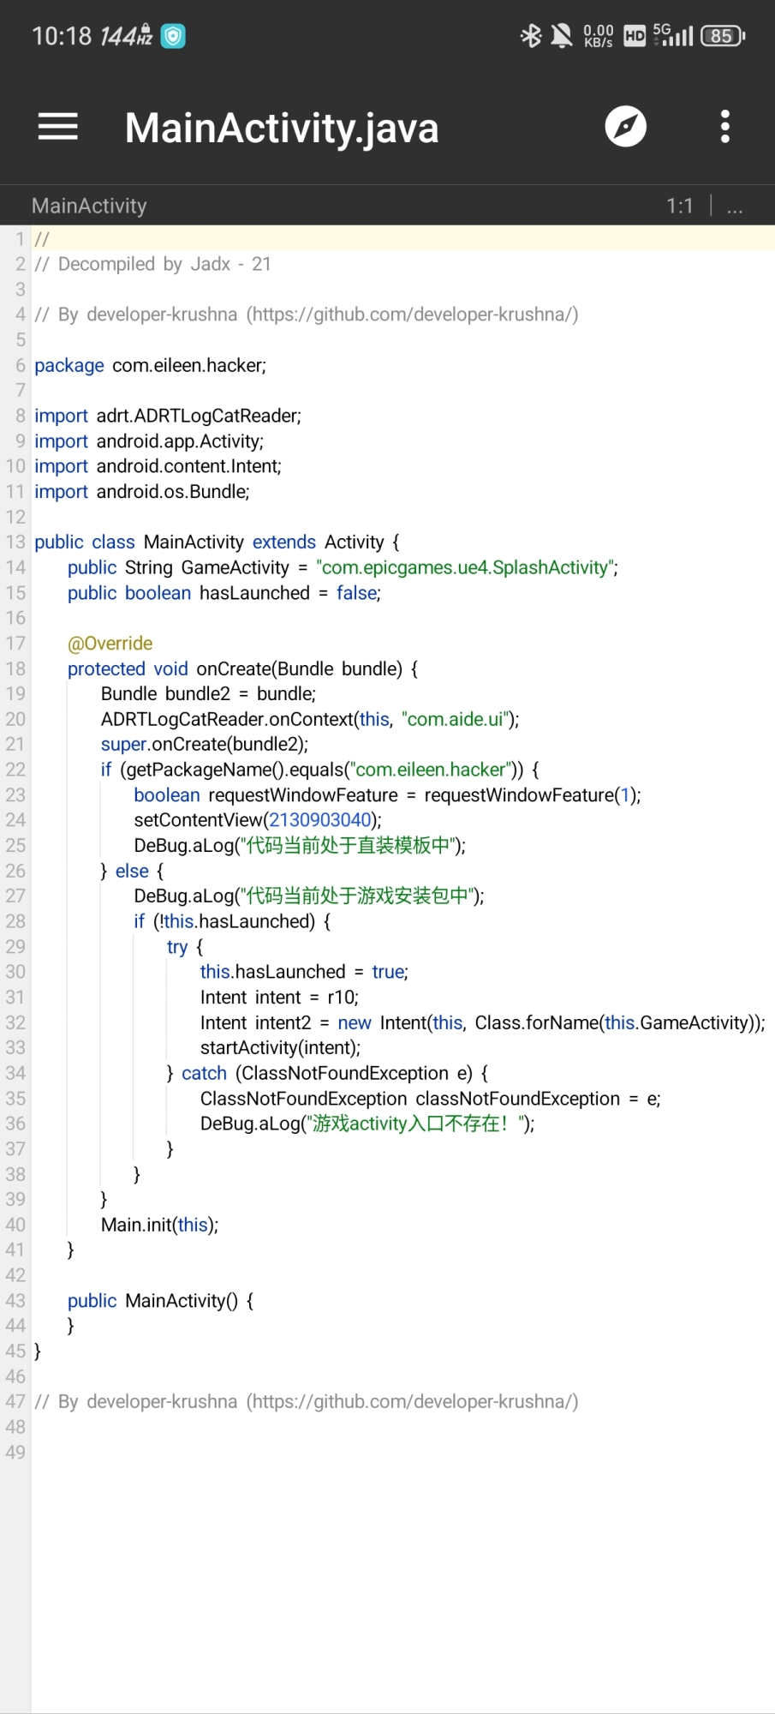Click 'this.hasLaunched = true;' line

(304, 972)
